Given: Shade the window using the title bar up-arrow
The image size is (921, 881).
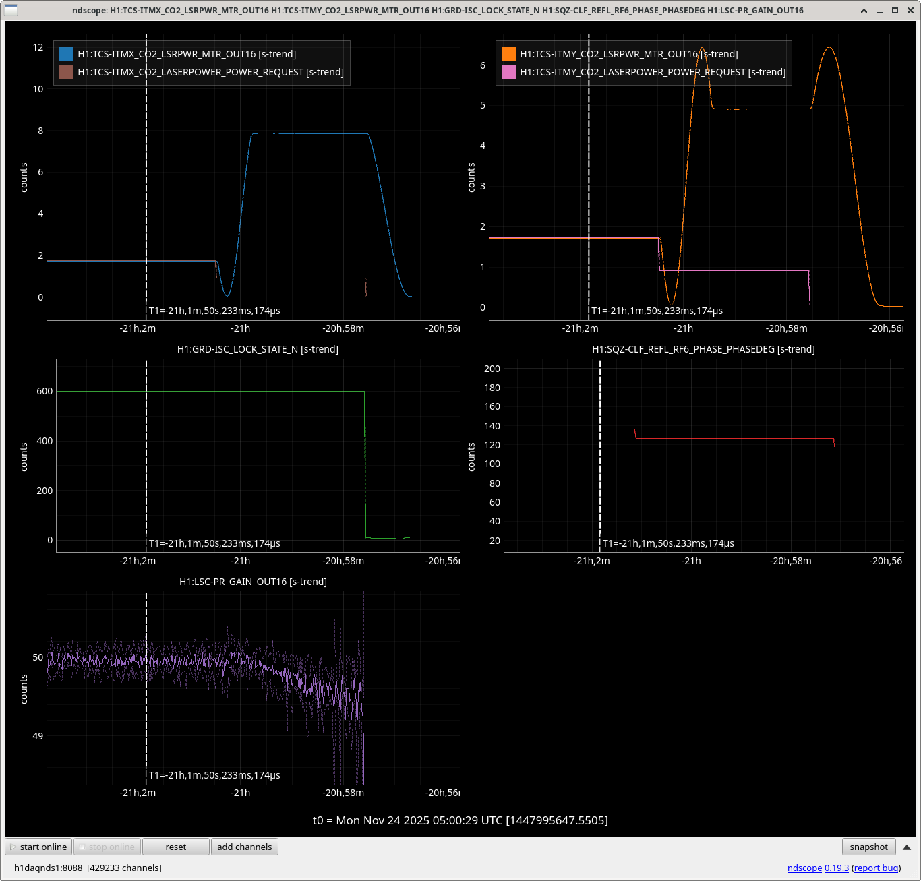Looking at the screenshot, I should point(864,11).
